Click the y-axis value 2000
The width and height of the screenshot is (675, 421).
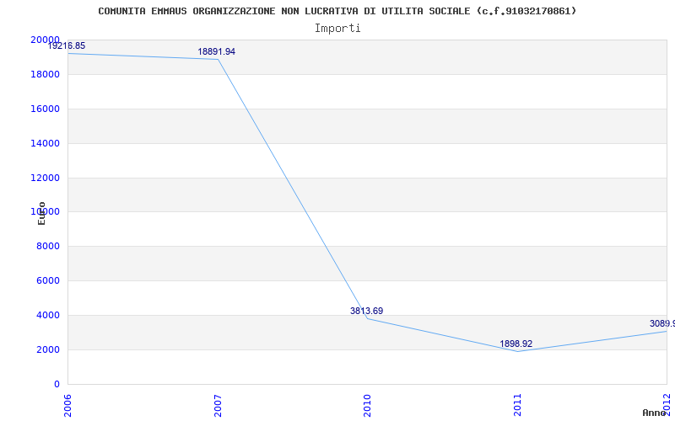(47, 349)
